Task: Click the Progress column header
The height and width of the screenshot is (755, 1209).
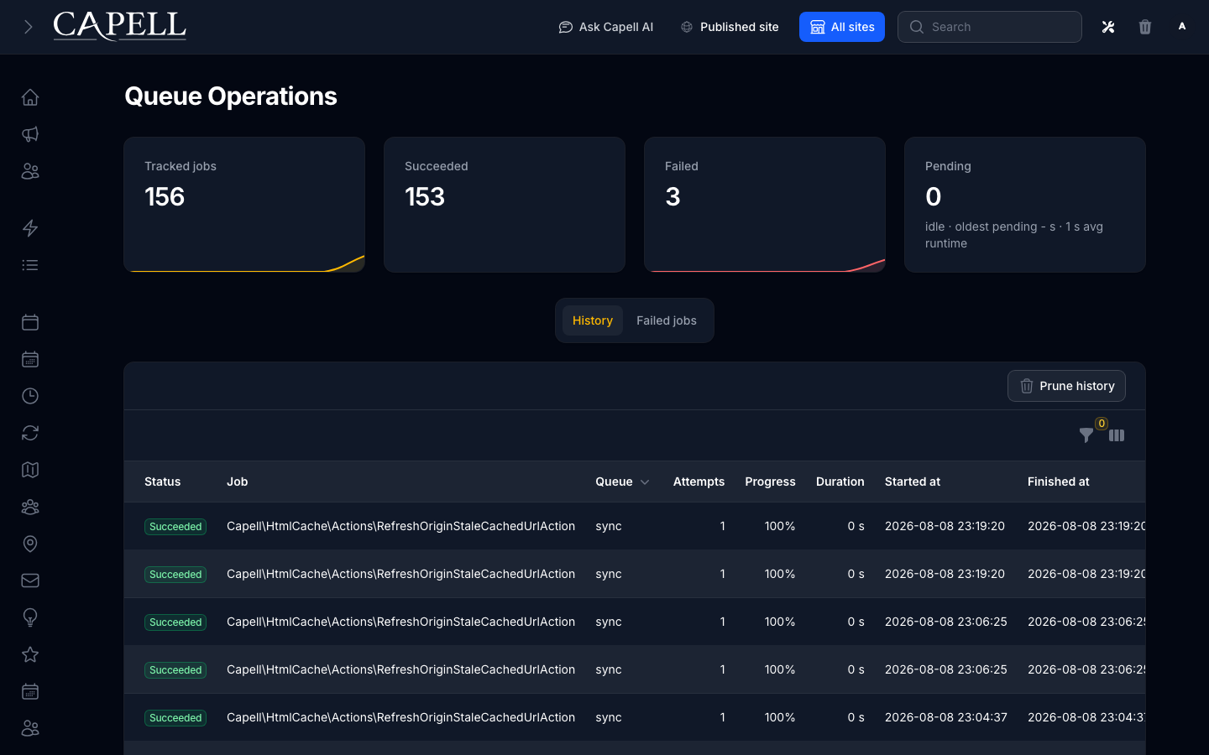Action: (x=770, y=482)
